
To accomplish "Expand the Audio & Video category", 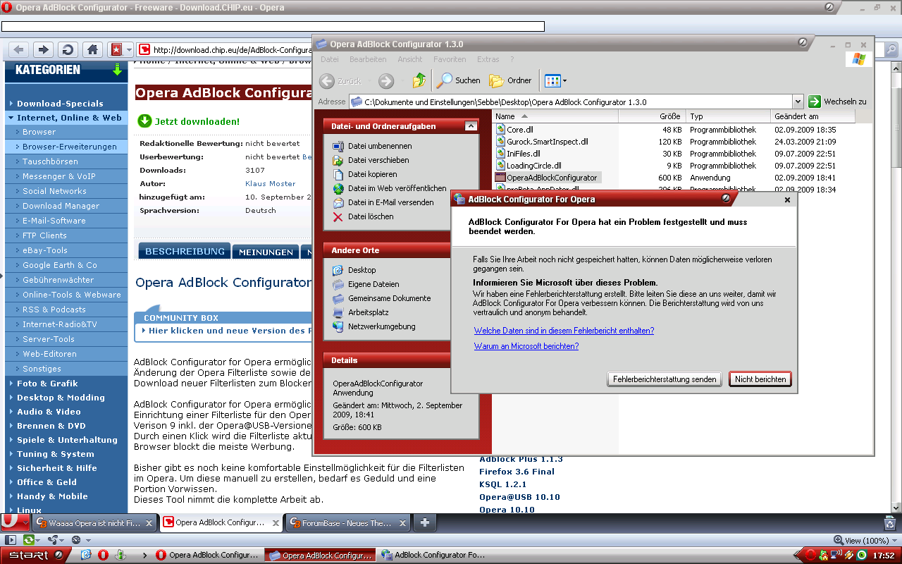I will pos(49,412).
